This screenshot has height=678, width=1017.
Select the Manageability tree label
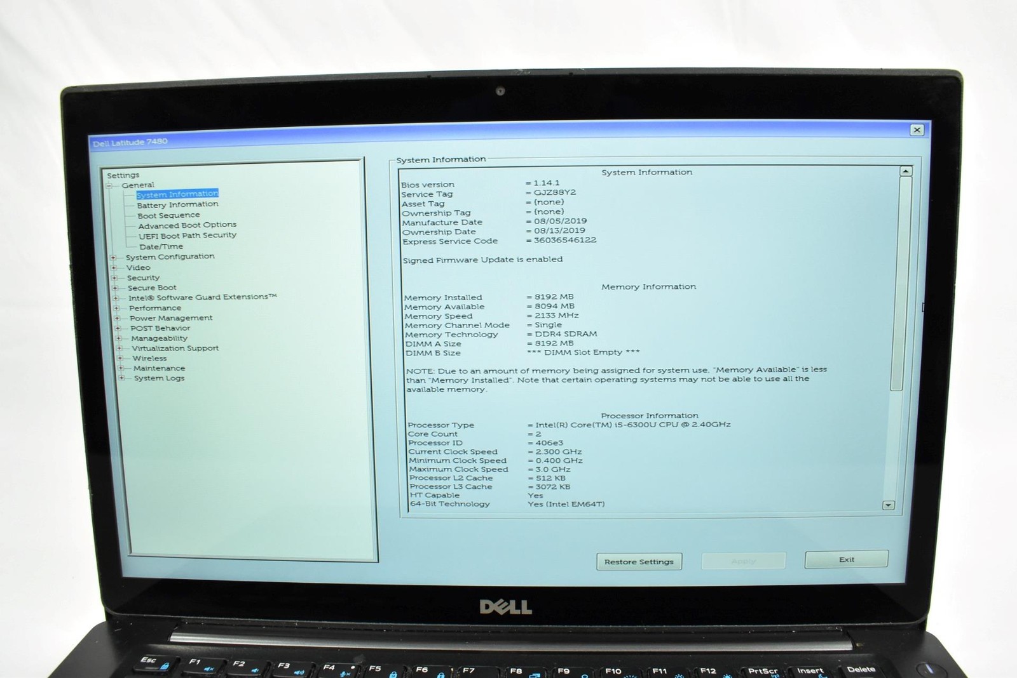click(x=159, y=338)
